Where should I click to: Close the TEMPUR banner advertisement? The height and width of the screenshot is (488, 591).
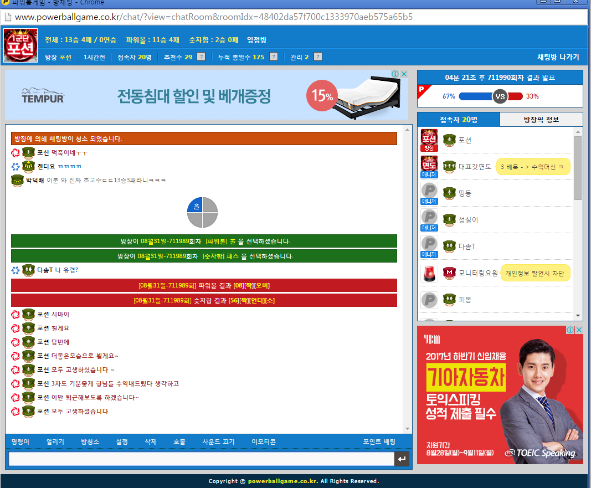coord(404,74)
